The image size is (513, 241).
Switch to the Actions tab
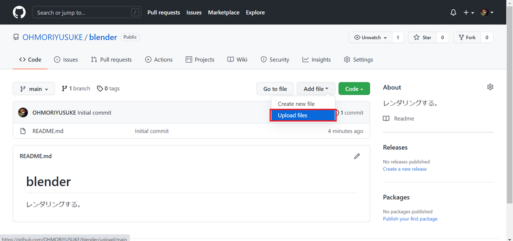[x=159, y=60]
